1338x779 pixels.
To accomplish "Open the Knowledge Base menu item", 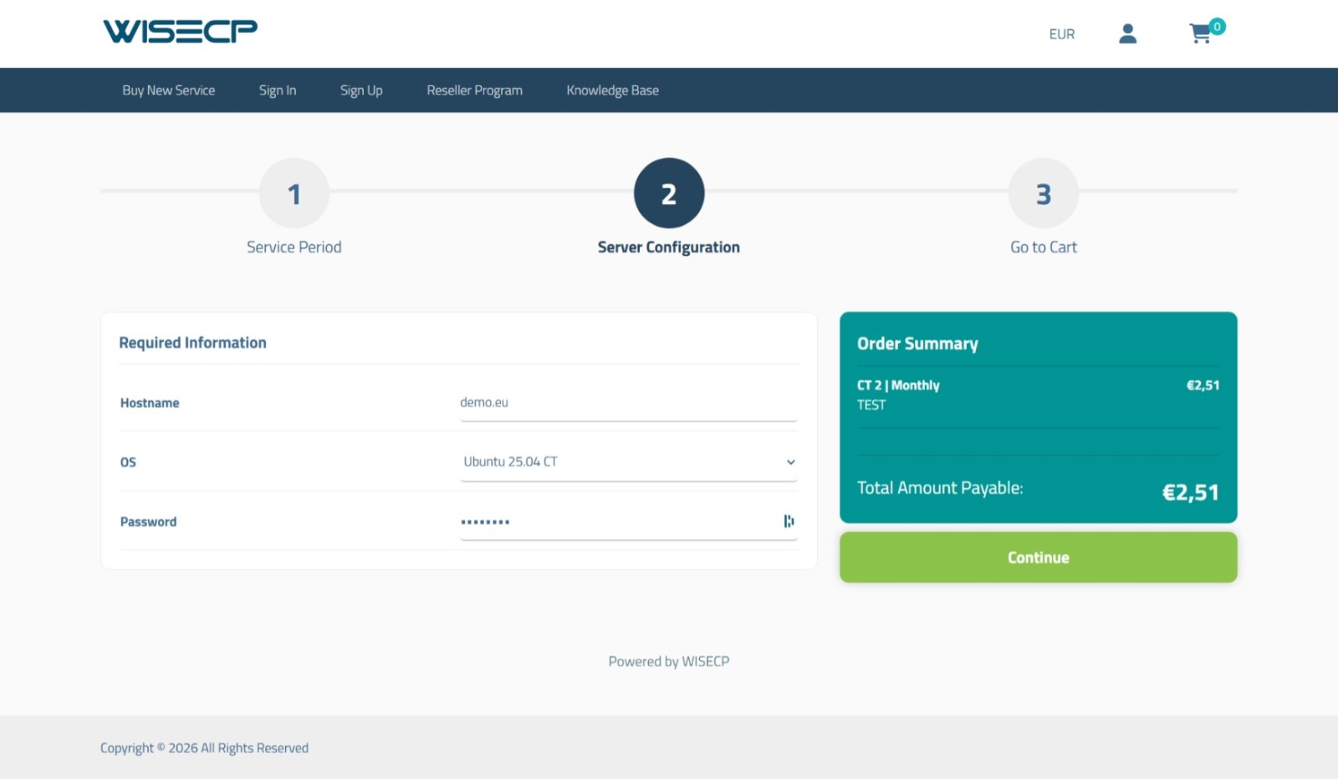I will 612,90.
